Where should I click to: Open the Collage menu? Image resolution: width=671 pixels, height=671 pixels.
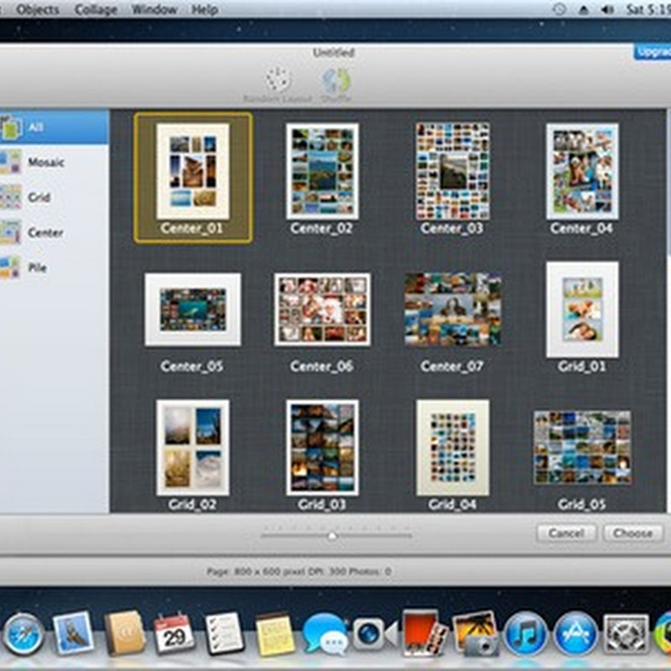point(96,10)
